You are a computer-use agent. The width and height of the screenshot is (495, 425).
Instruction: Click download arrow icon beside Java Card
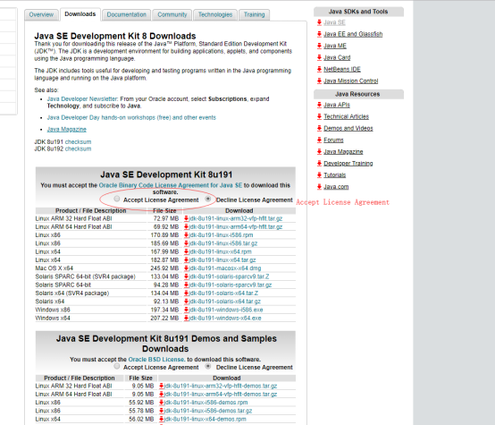click(x=319, y=57)
